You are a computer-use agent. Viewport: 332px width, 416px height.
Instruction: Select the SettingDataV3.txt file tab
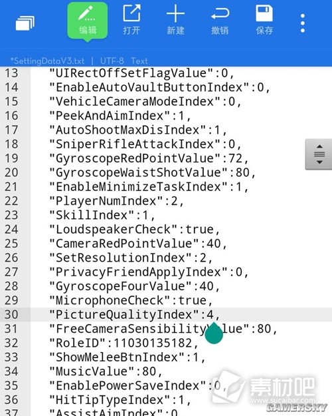point(48,61)
